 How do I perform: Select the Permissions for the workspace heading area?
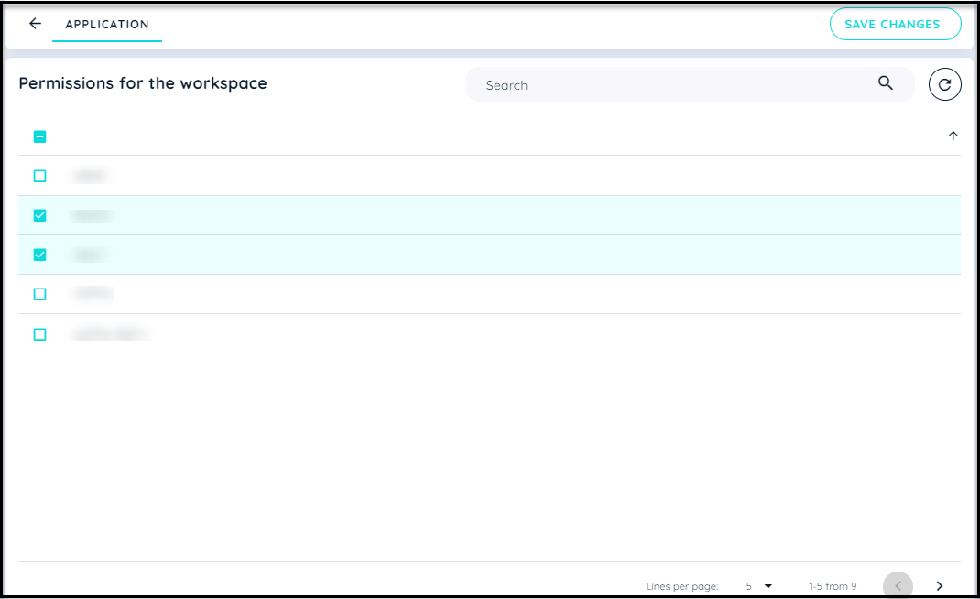point(143,83)
